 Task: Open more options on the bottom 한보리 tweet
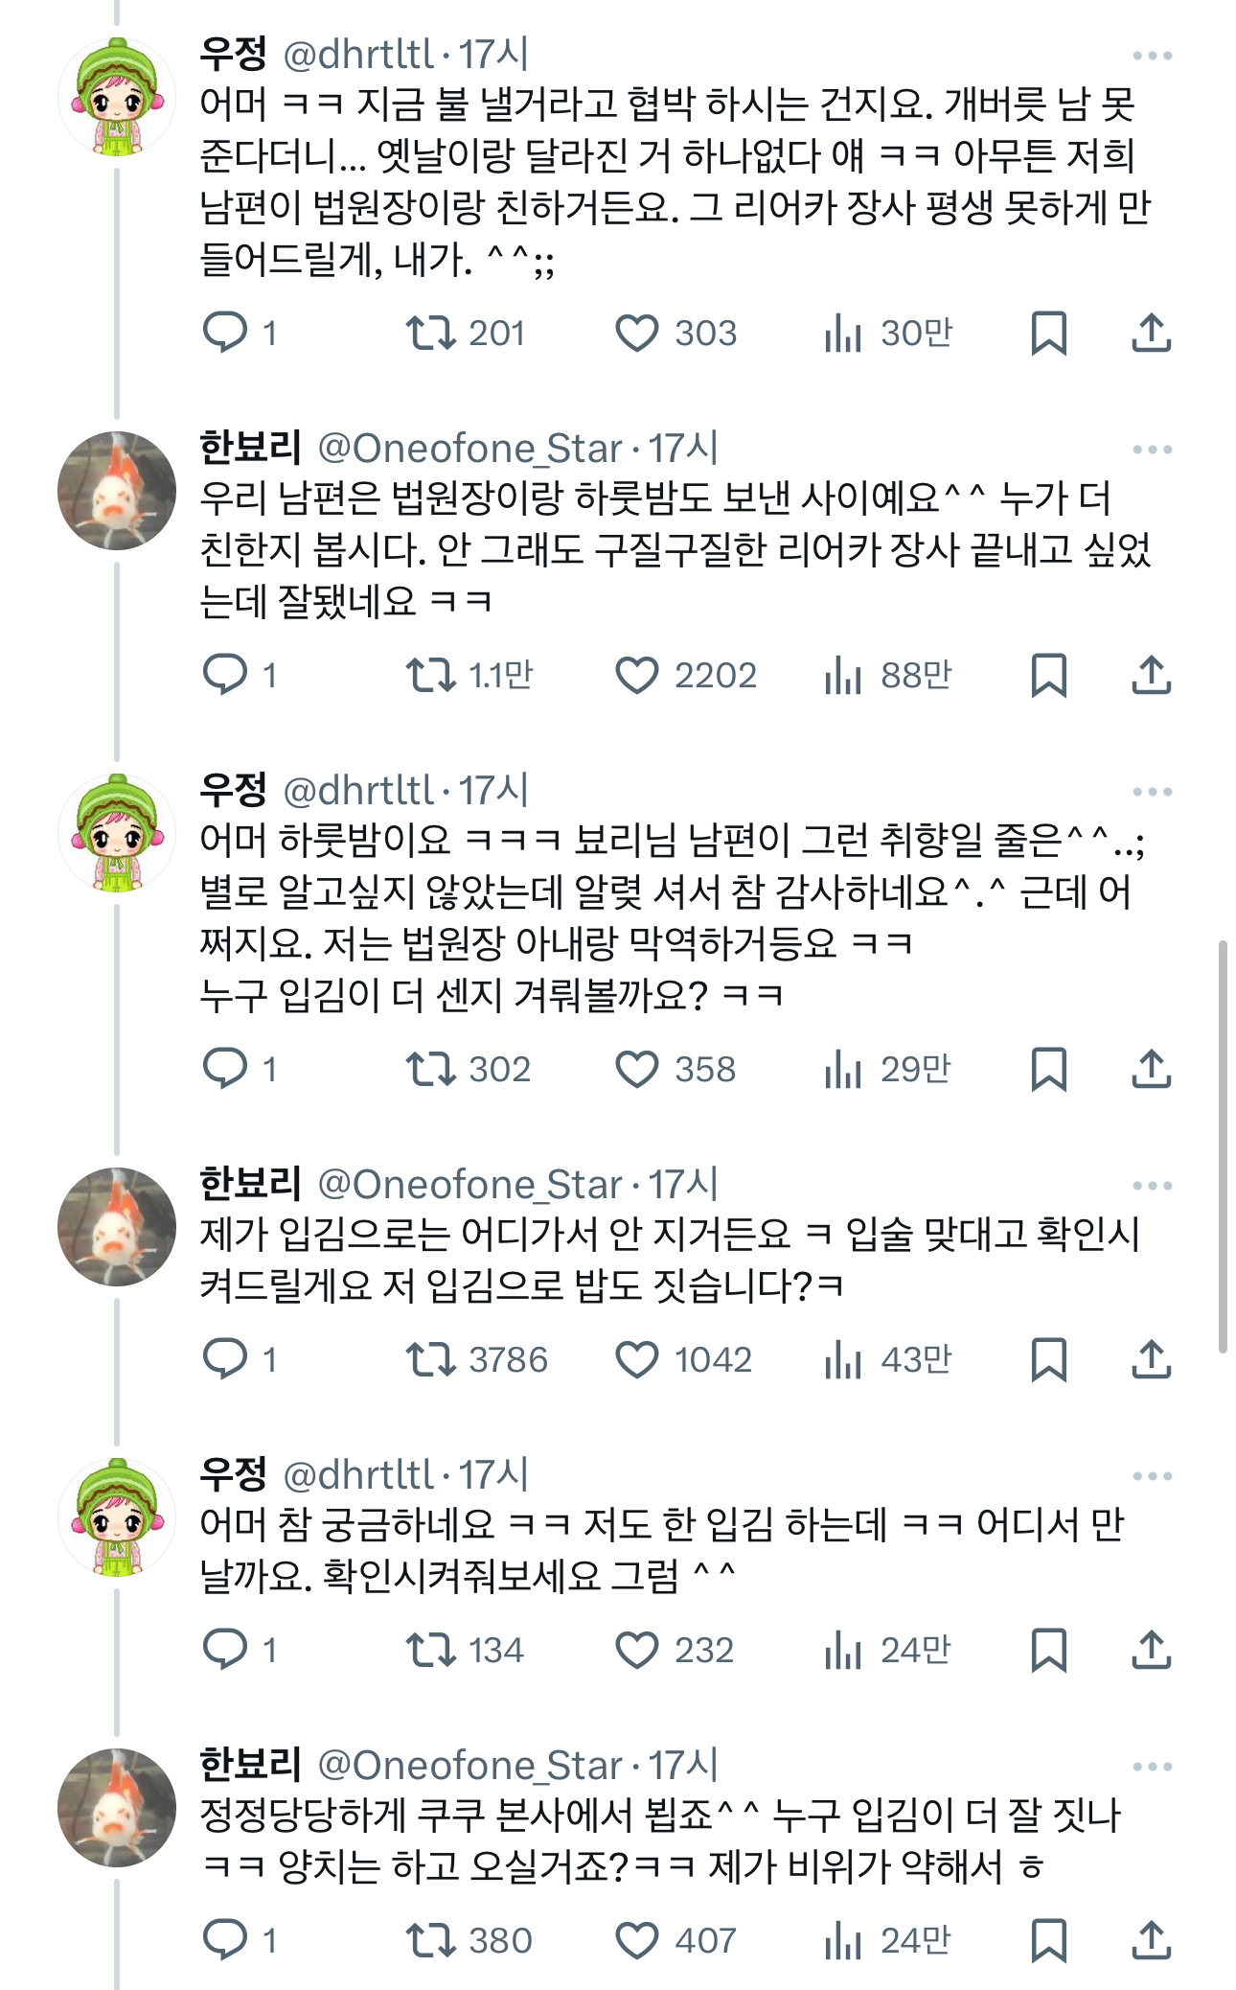click(x=1152, y=1767)
